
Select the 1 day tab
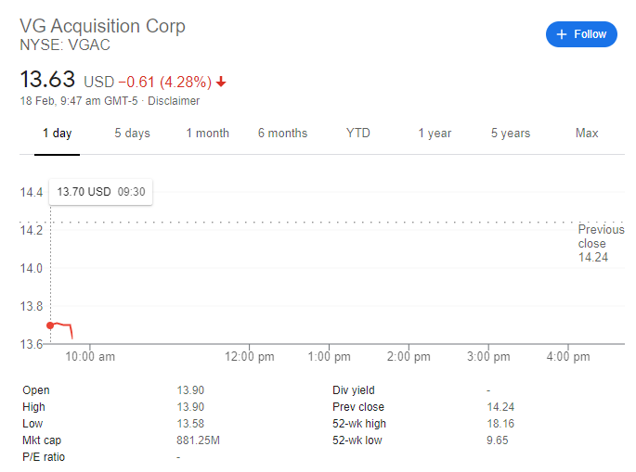58,134
